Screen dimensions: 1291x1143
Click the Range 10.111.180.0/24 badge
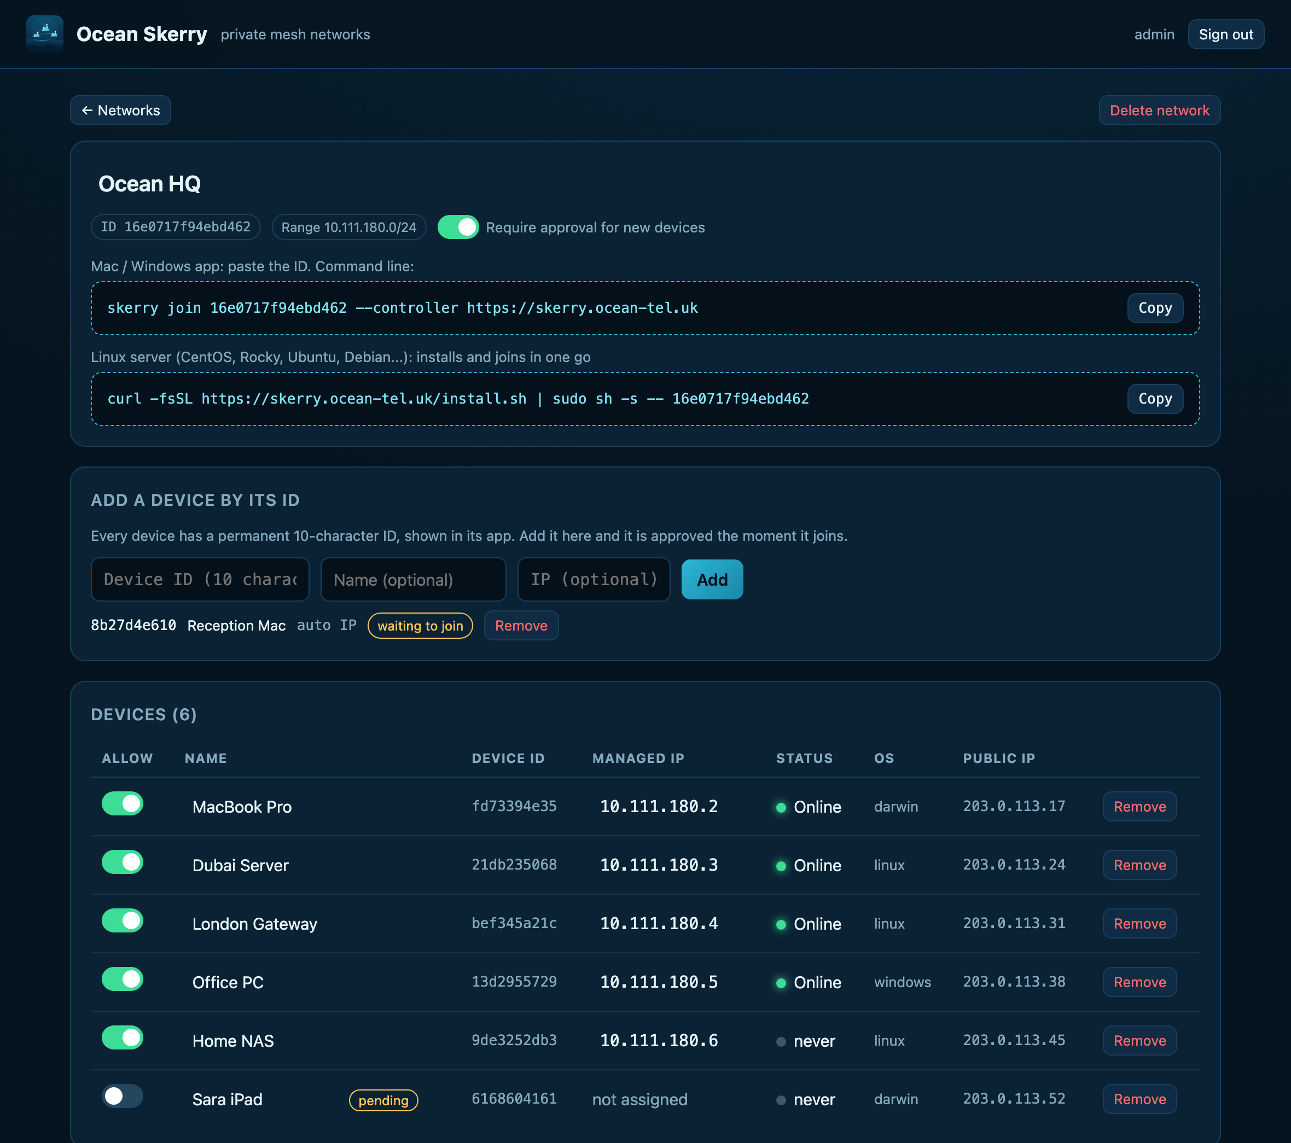[349, 228]
